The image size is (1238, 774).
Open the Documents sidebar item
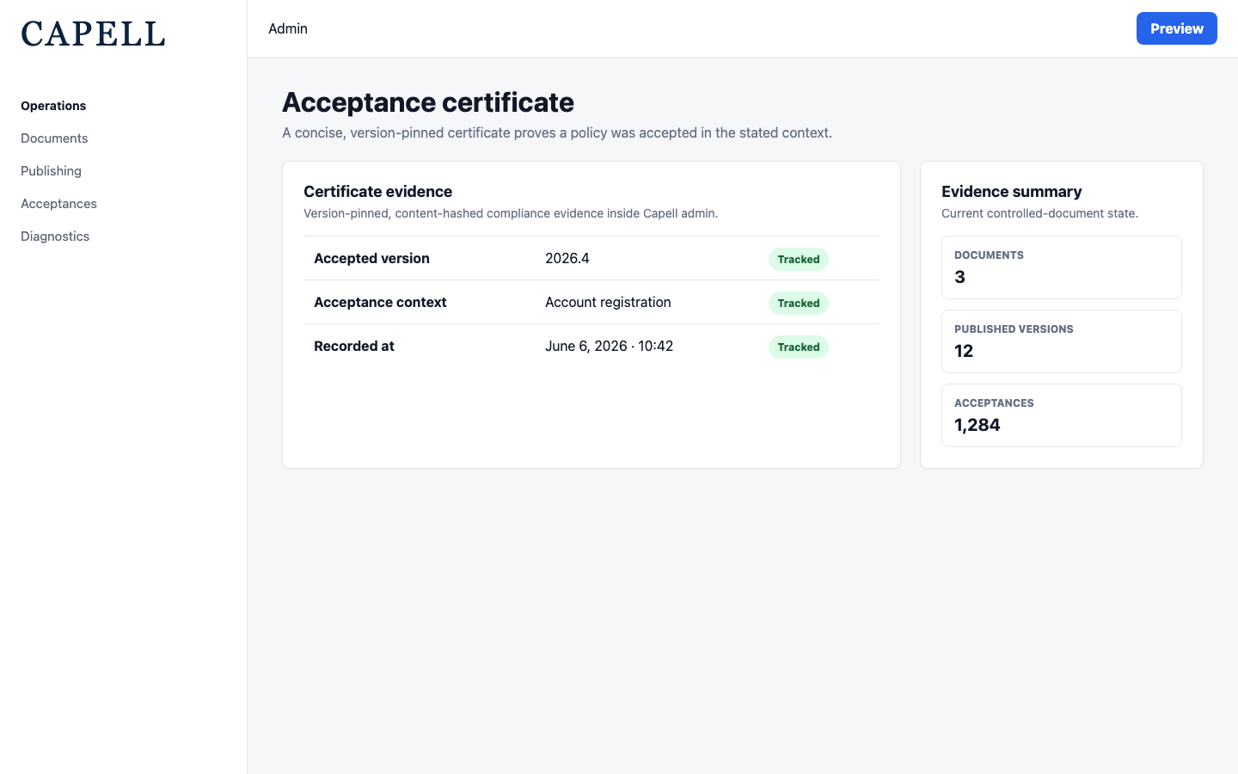click(54, 138)
